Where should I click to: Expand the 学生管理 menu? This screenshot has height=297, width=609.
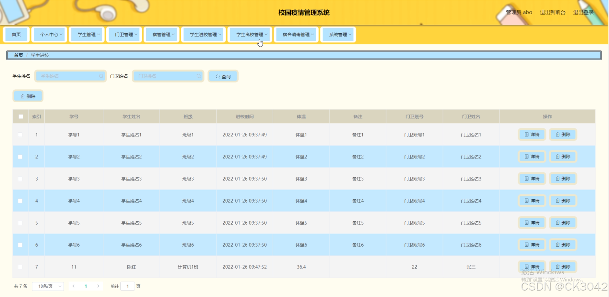[87, 35]
